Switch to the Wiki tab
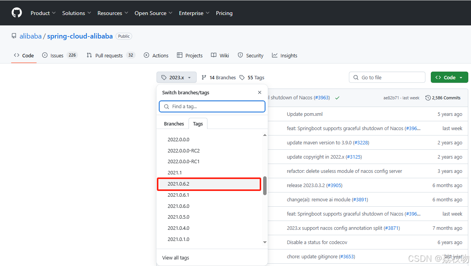The image size is (471, 266). click(220, 55)
